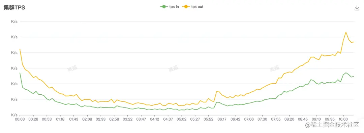The image size is (364, 133).
Task: Click the 00:53 time axis label
Action: coord(47,119)
